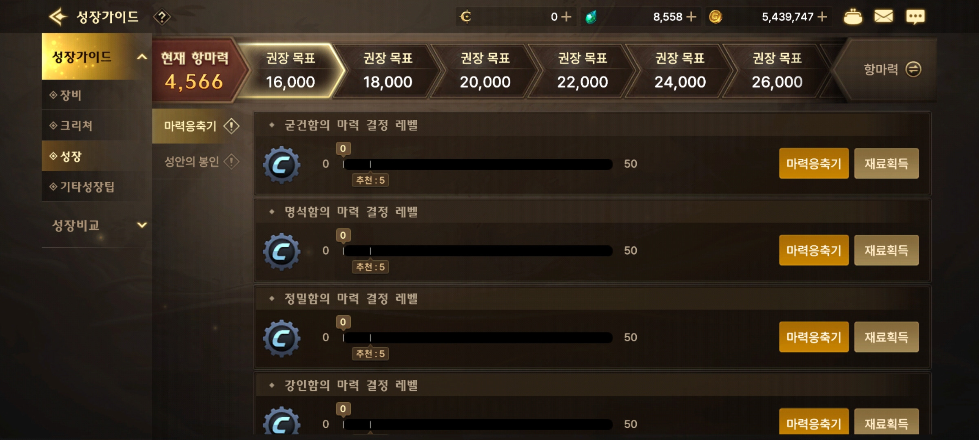Open the gold pouch shop icon
This screenshot has height=440, width=979.
tap(853, 17)
